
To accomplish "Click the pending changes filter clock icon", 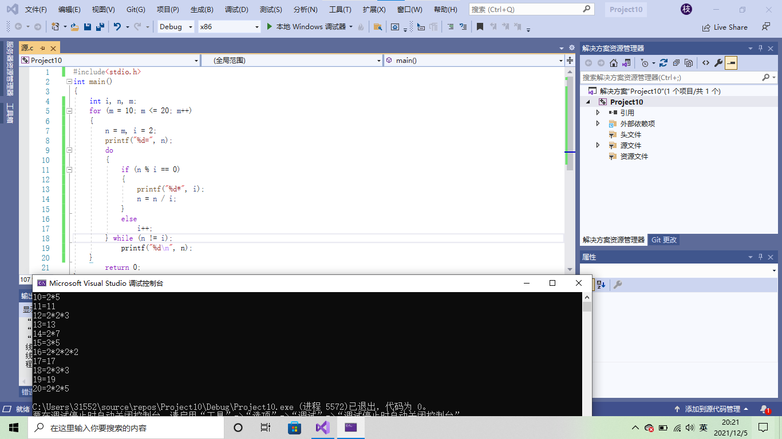I will pyautogui.click(x=645, y=63).
